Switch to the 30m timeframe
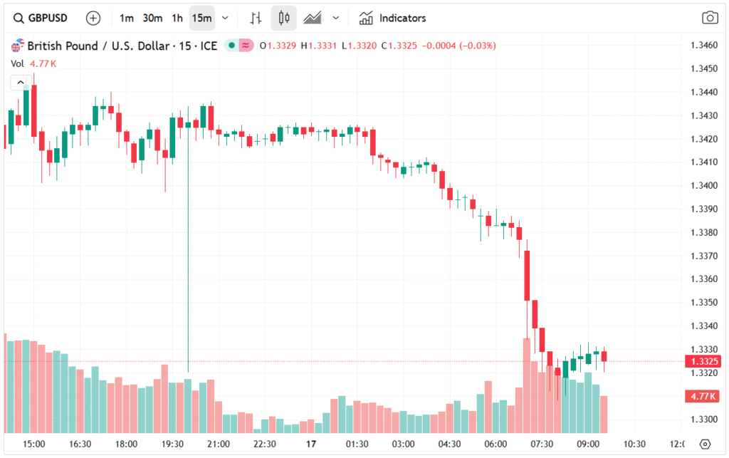The image size is (729, 458). click(x=152, y=18)
